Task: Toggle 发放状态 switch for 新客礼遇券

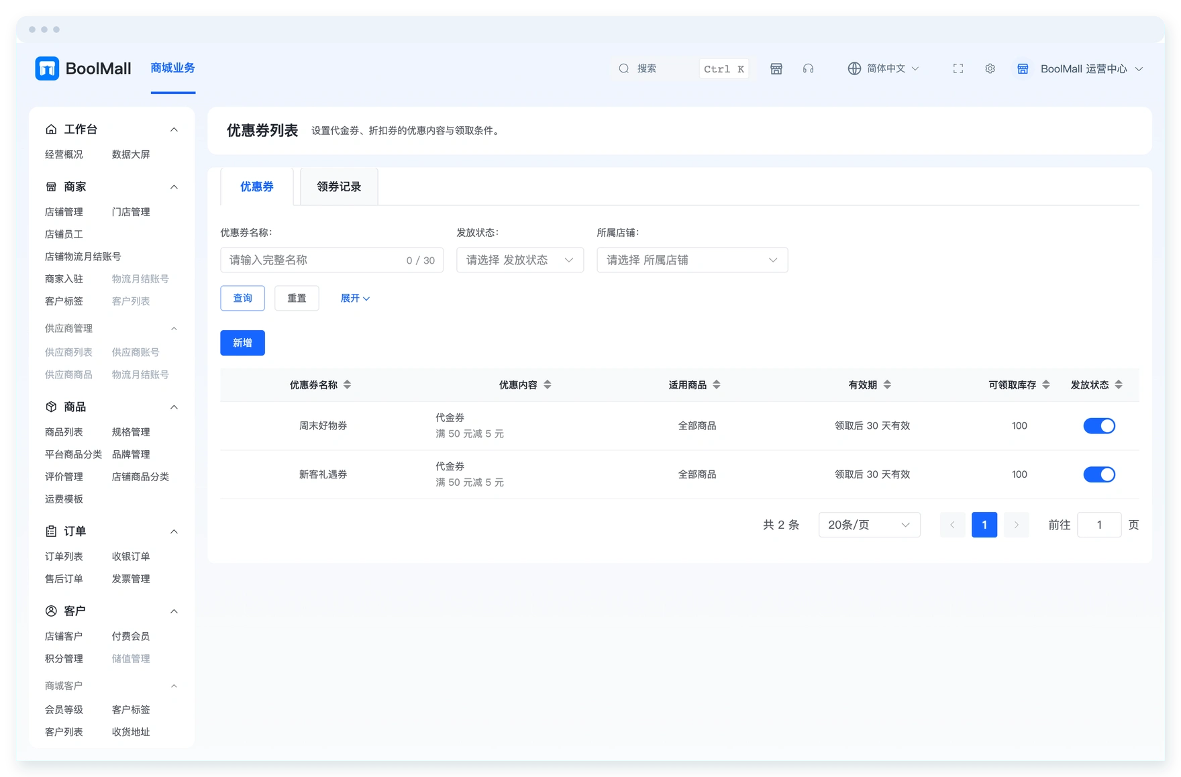Action: [x=1099, y=474]
